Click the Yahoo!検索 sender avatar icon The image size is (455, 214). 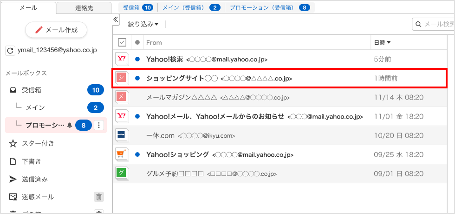122,60
